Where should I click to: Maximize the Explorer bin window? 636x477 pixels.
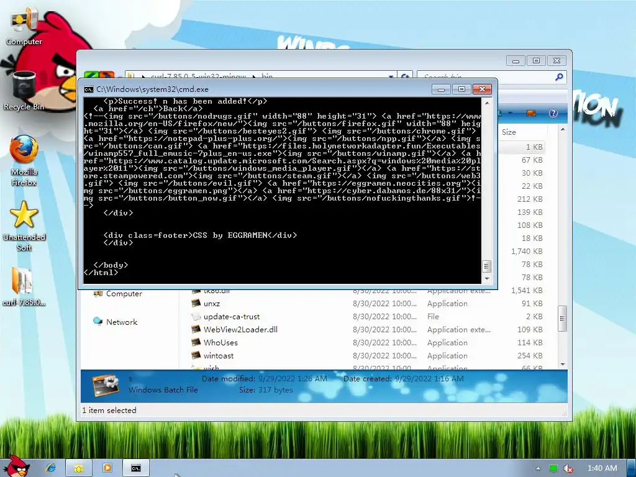pyautogui.click(x=536, y=61)
